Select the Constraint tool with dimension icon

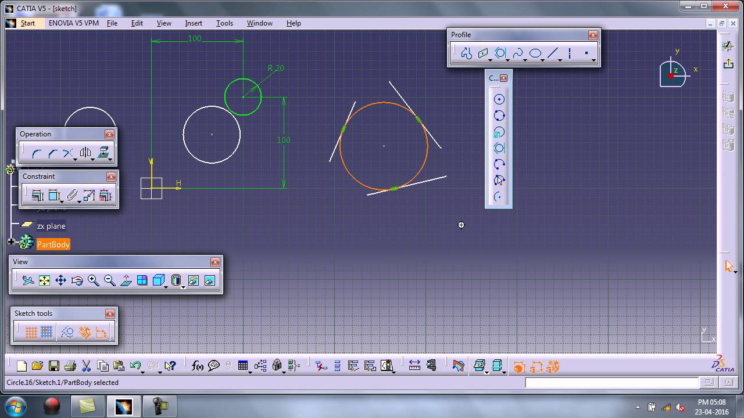pyautogui.click(x=54, y=196)
